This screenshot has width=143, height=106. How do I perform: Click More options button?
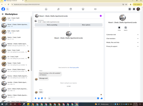pos(86,25)
